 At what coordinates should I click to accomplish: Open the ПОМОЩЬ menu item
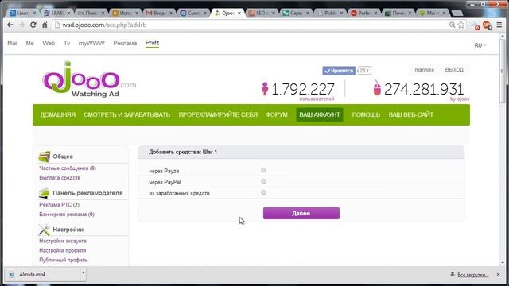[366, 114]
